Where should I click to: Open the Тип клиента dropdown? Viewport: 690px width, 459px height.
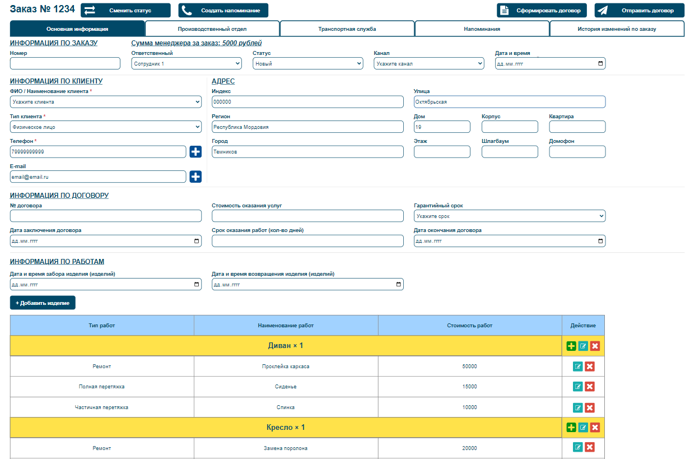[x=106, y=127]
